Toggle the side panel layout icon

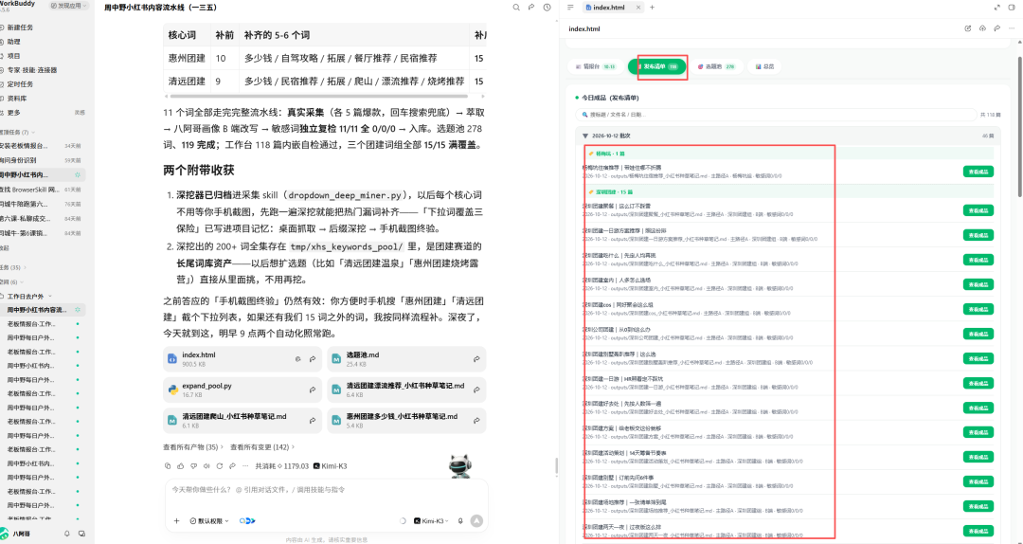click(x=1012, y=8)
